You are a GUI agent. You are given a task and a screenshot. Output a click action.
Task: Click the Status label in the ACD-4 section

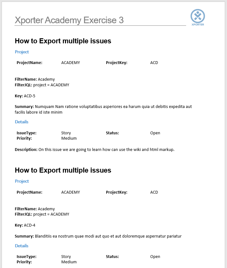(x=112, y=257)
